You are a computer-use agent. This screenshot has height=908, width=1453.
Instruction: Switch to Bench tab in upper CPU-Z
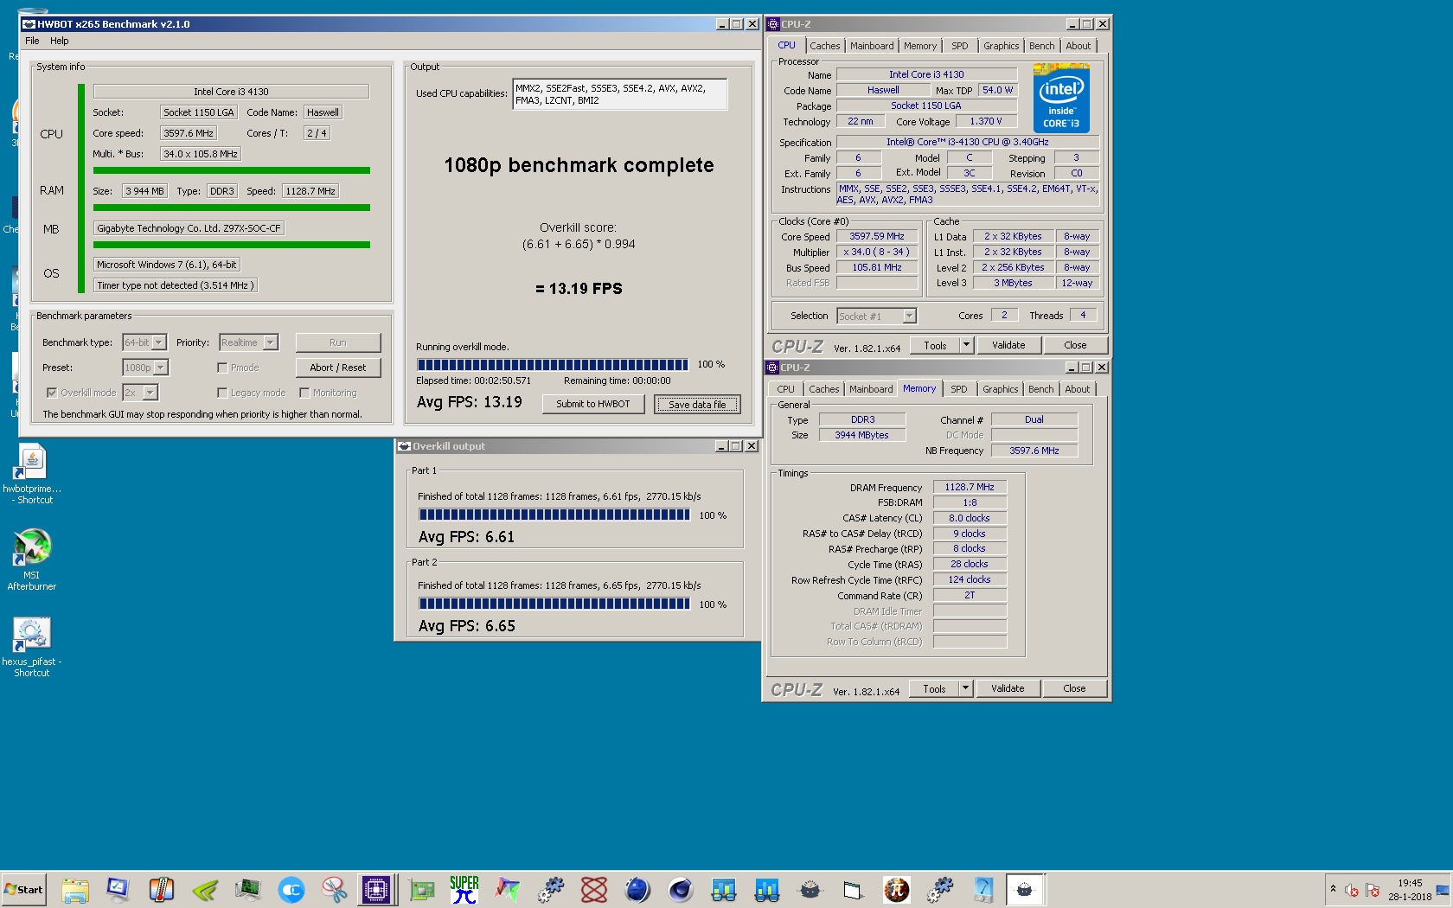[1041, 46]
